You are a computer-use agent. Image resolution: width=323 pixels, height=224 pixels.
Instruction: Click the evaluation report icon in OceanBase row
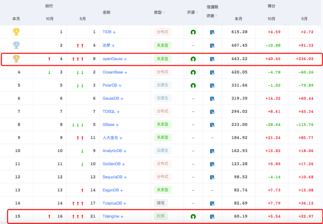212,73
